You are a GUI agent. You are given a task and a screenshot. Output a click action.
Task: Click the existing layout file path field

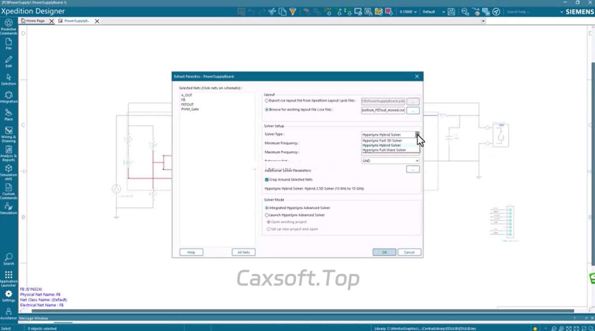pyautogui.click(x=383, y=110)
